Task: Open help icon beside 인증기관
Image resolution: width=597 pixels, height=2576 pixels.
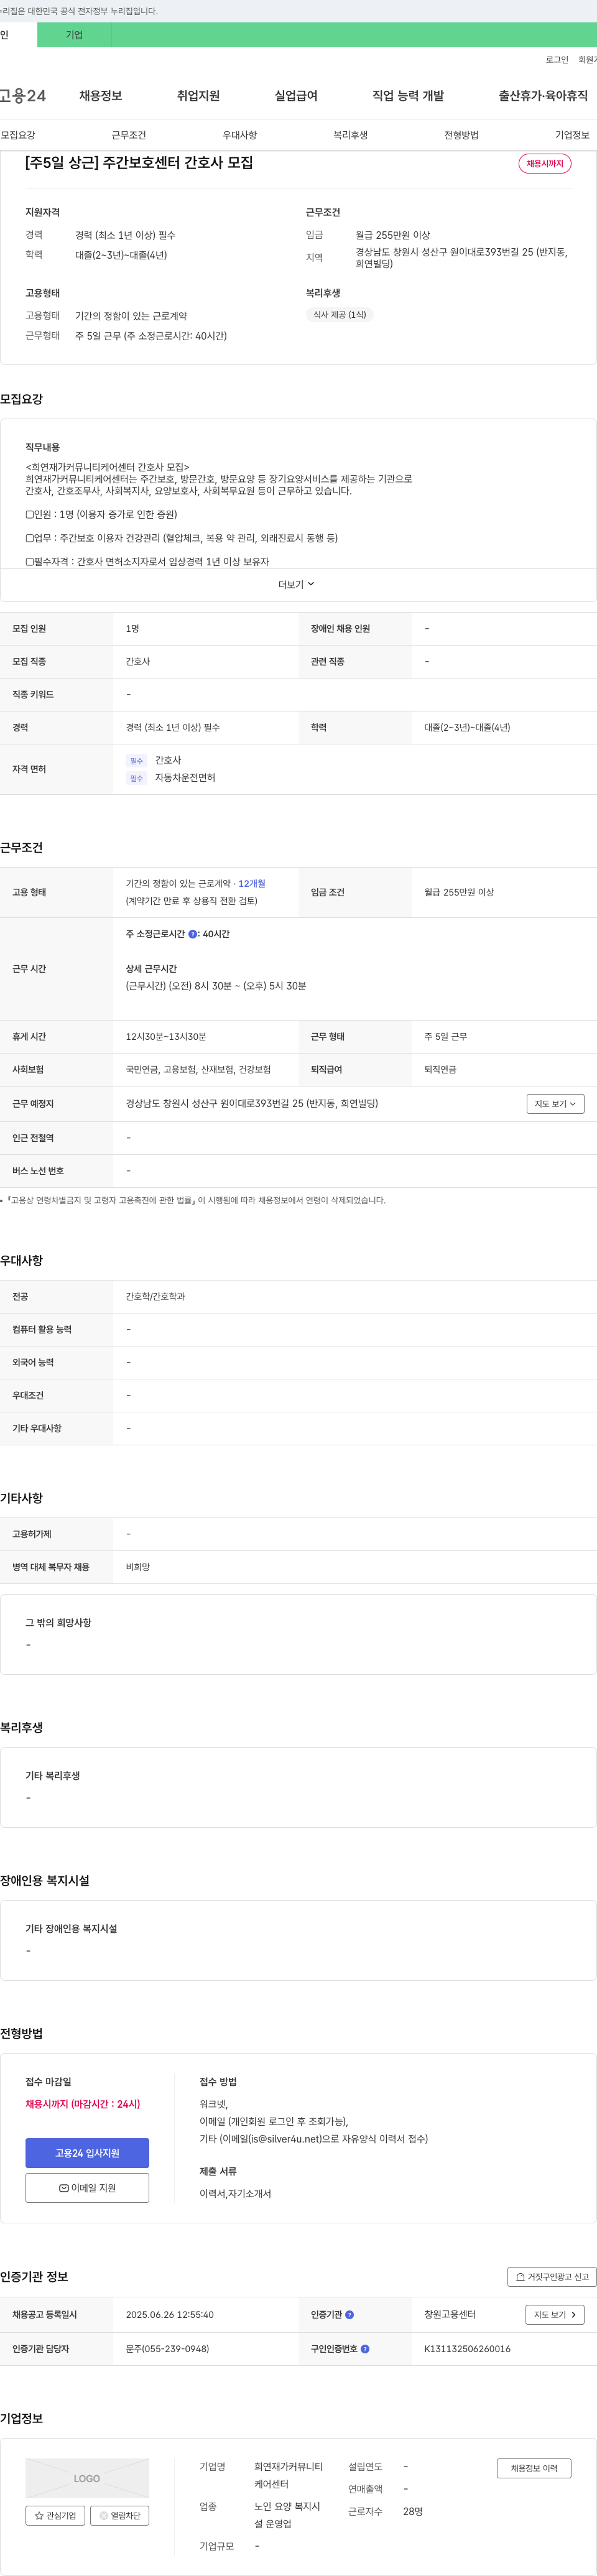Action: tap(350, 2315)
